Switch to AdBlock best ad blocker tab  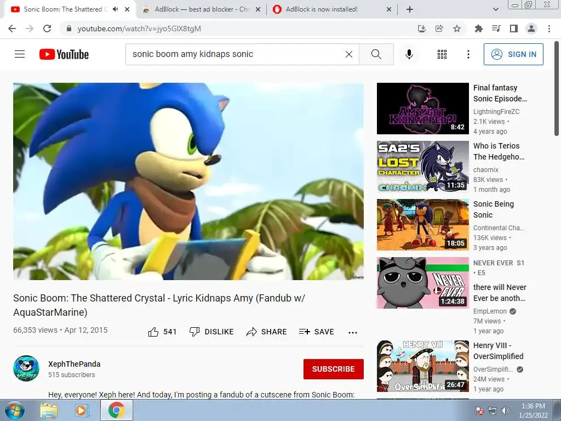(x=202, y=9)
